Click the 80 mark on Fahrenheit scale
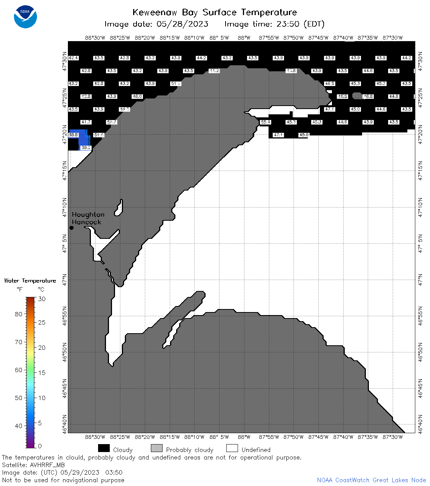This screenshot has width=430, height=486. (18, 314)
